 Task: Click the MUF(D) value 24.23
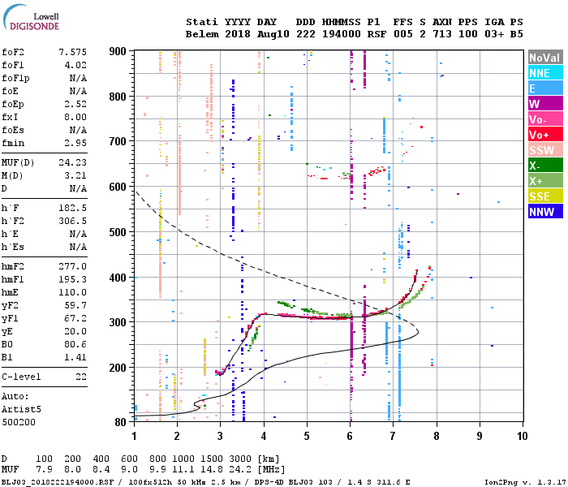(73, 162)
